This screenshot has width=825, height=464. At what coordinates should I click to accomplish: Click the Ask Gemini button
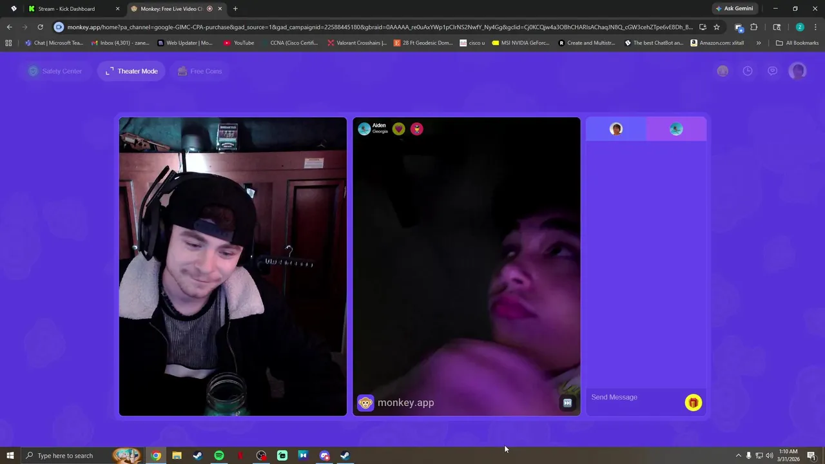point(734,8)
